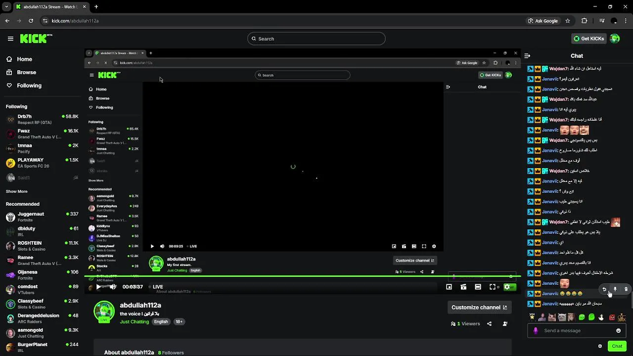Click the Ask Google button in address bar
Image resolution: width=633 pixels, height=356 pixels.
tap(543, 21)
